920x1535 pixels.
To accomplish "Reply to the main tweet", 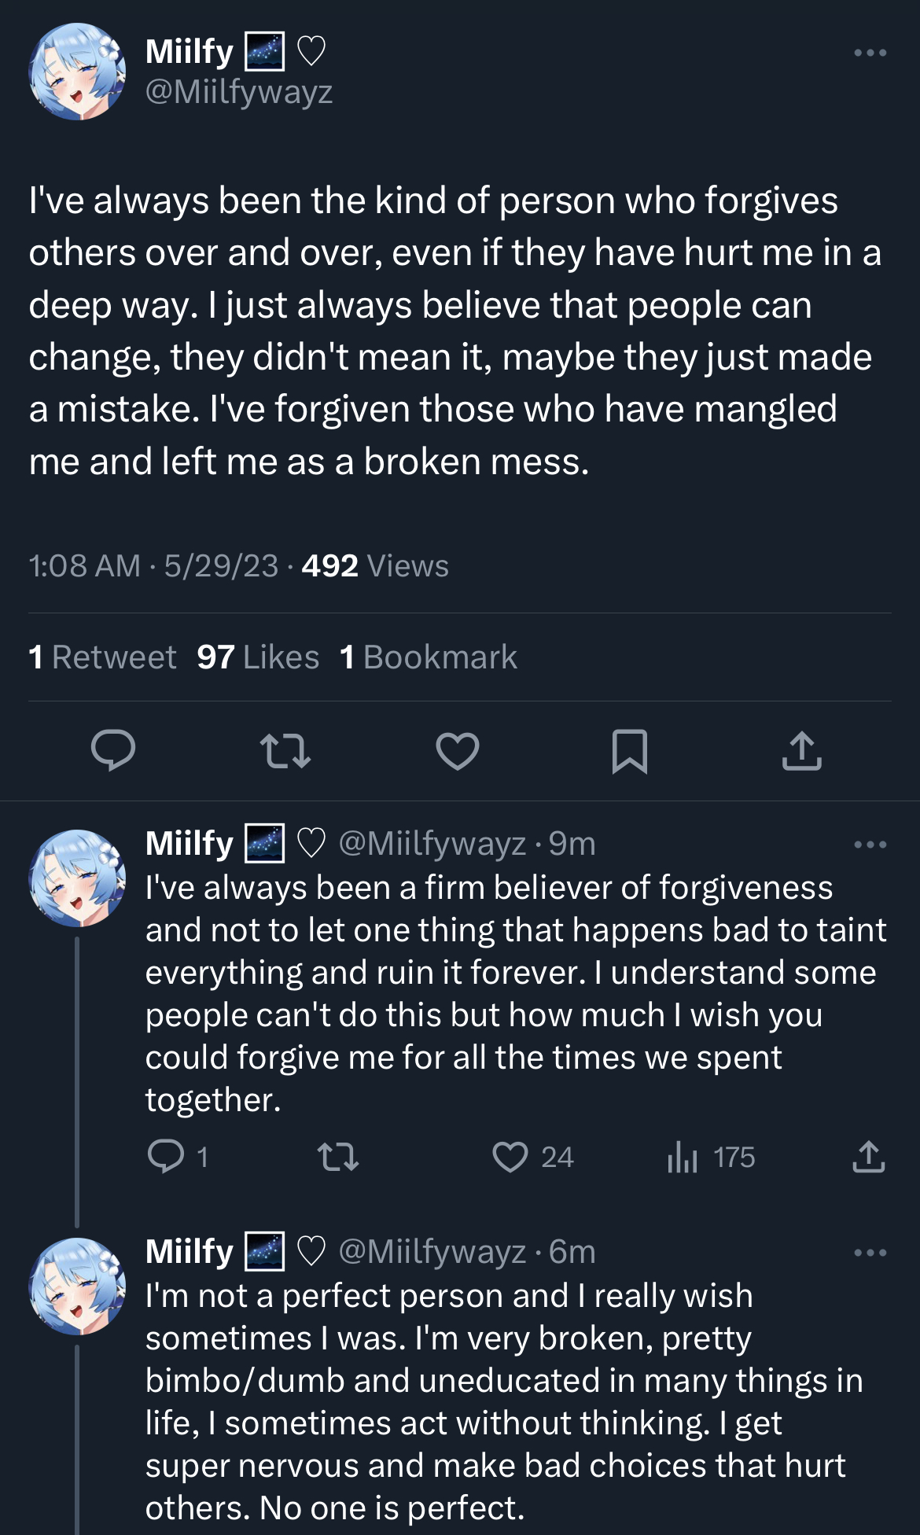I will [113, 750].
